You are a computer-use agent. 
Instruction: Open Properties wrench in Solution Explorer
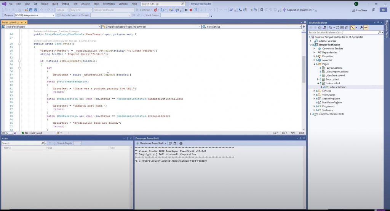[361, 28]
